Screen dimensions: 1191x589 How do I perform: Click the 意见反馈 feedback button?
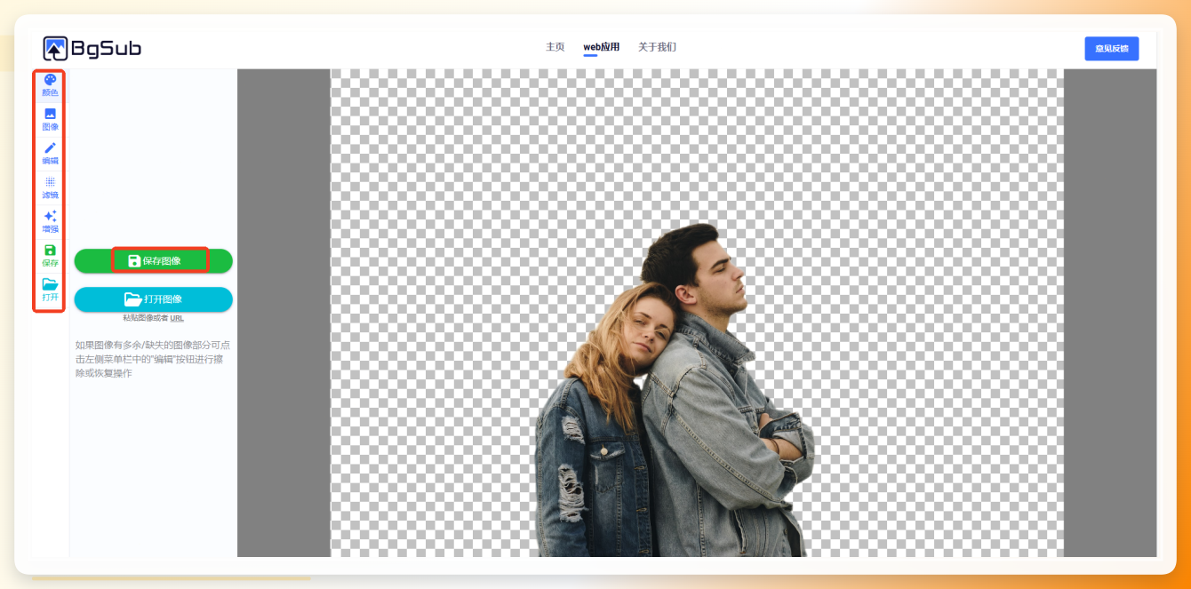pyautogui.click(x=1112, y=49)
